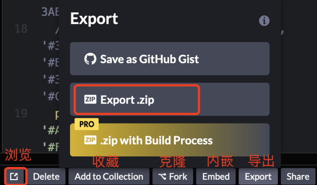This screenshot has height=185, width=317.
Task: Click the Export heading text
Action: point(94,19)
